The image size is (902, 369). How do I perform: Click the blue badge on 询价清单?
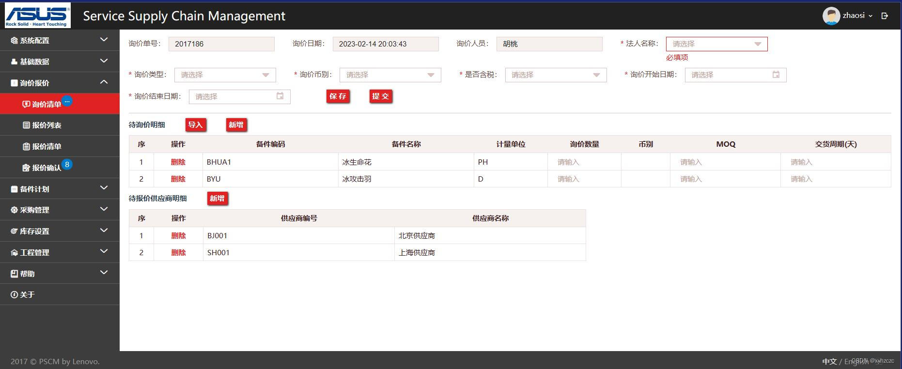tap(67, 101)
